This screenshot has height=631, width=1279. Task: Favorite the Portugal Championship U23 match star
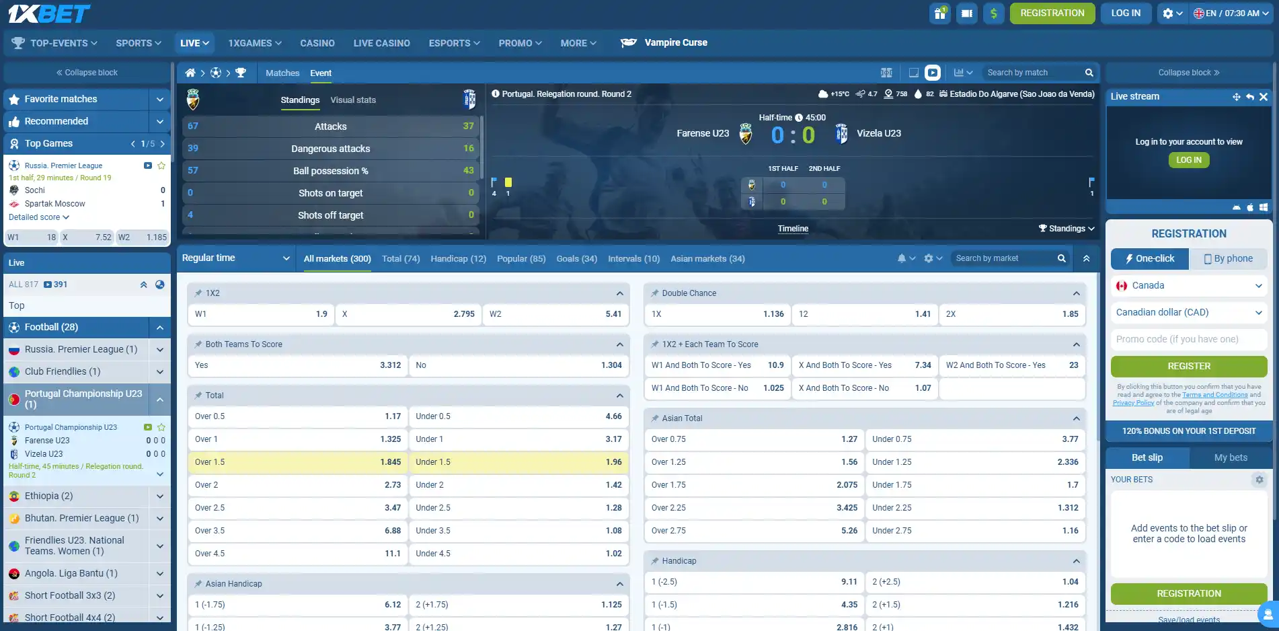click(161, 427)
